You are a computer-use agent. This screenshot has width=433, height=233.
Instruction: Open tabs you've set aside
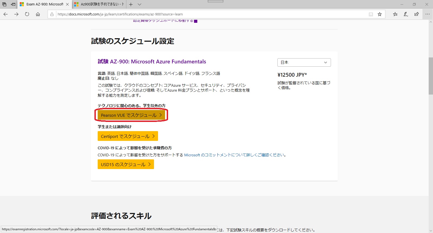[x=4, y=4]
